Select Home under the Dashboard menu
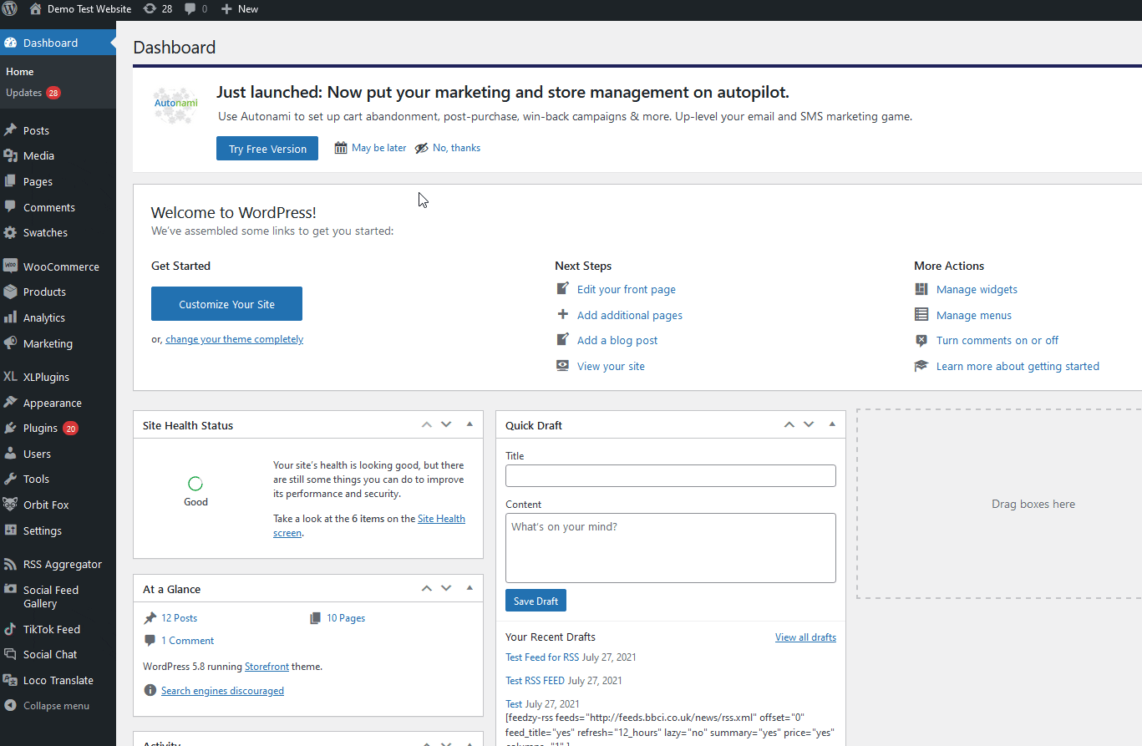 click(19, 72)
